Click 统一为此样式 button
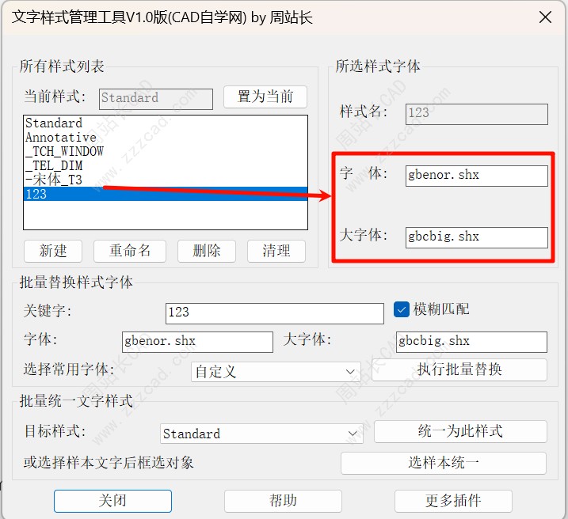 459,431
